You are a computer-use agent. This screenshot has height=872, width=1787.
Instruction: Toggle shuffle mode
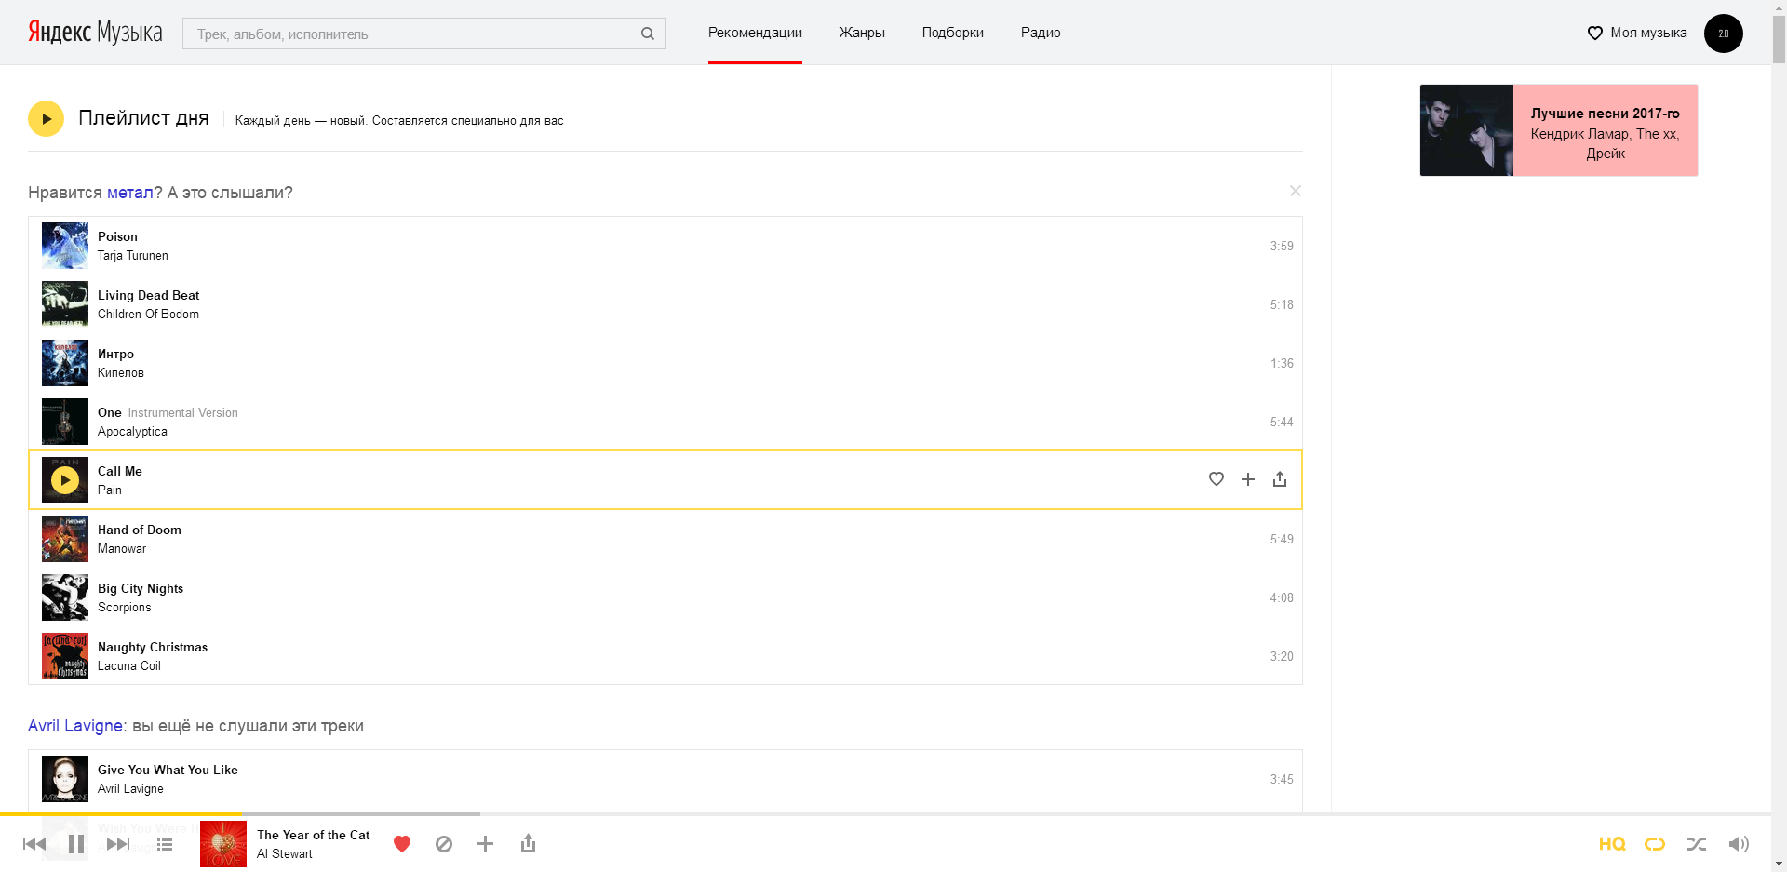(x=1697, y=844)
